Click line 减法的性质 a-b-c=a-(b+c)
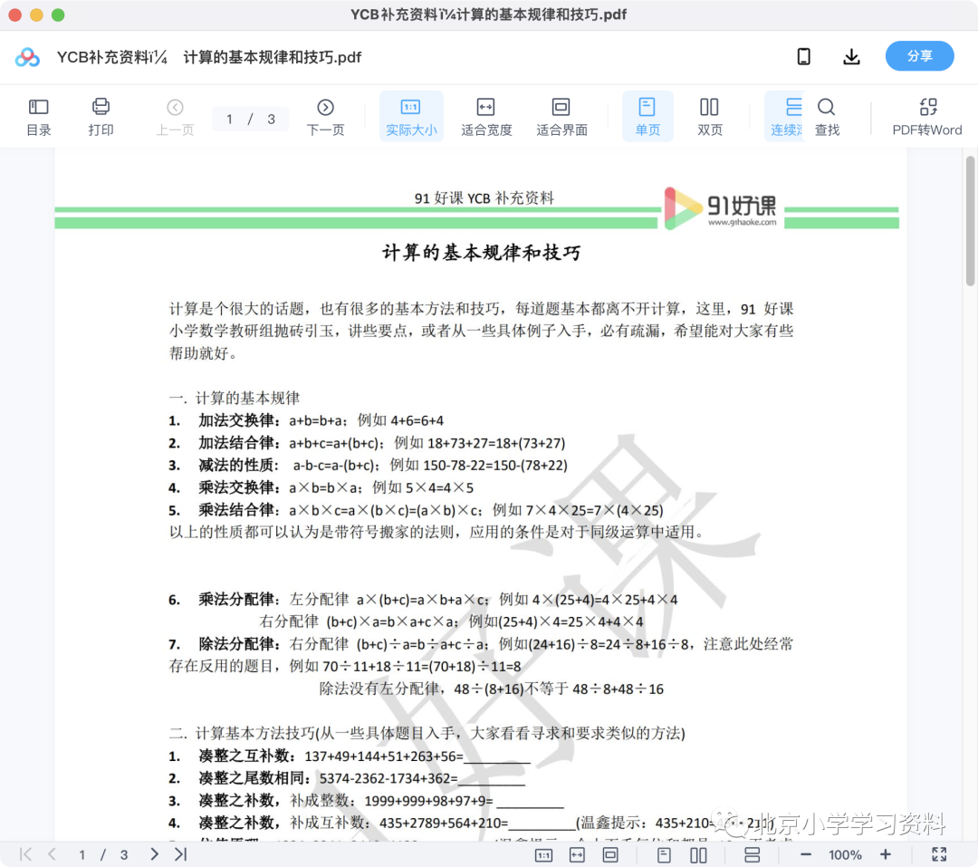 click(x=368, y=466)
